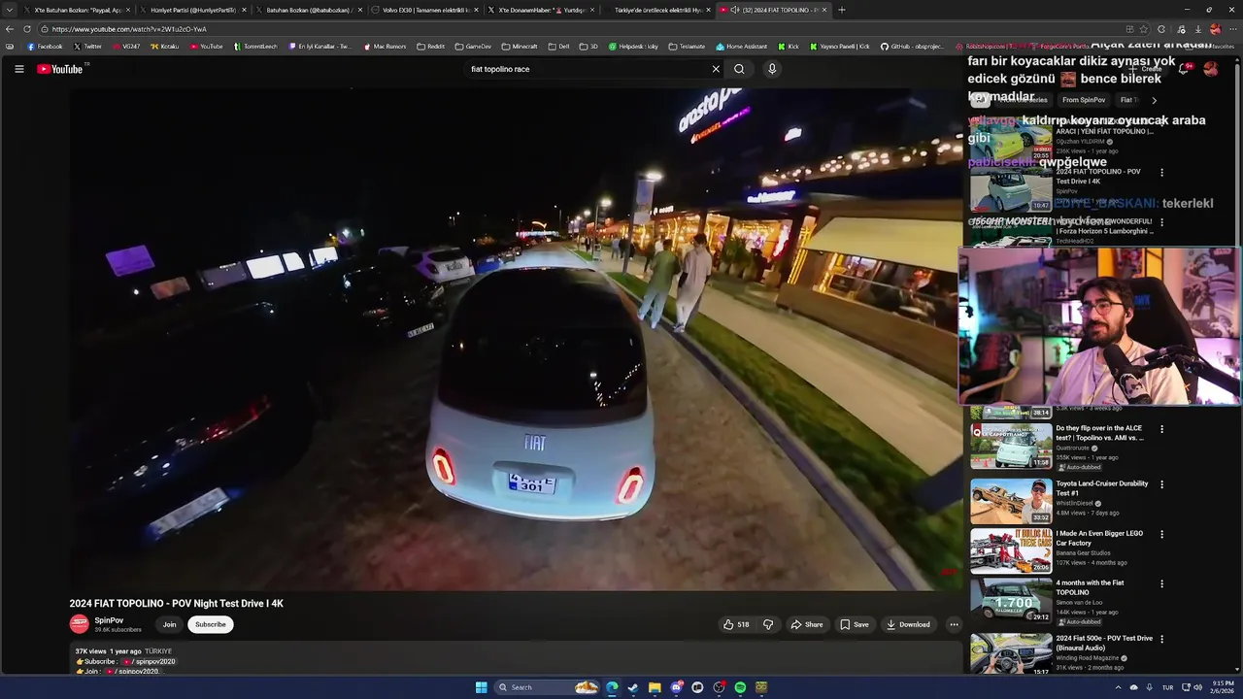
Task: Reload the page with refresh icon
Action: pyautogui.click(x=27, y=29)
